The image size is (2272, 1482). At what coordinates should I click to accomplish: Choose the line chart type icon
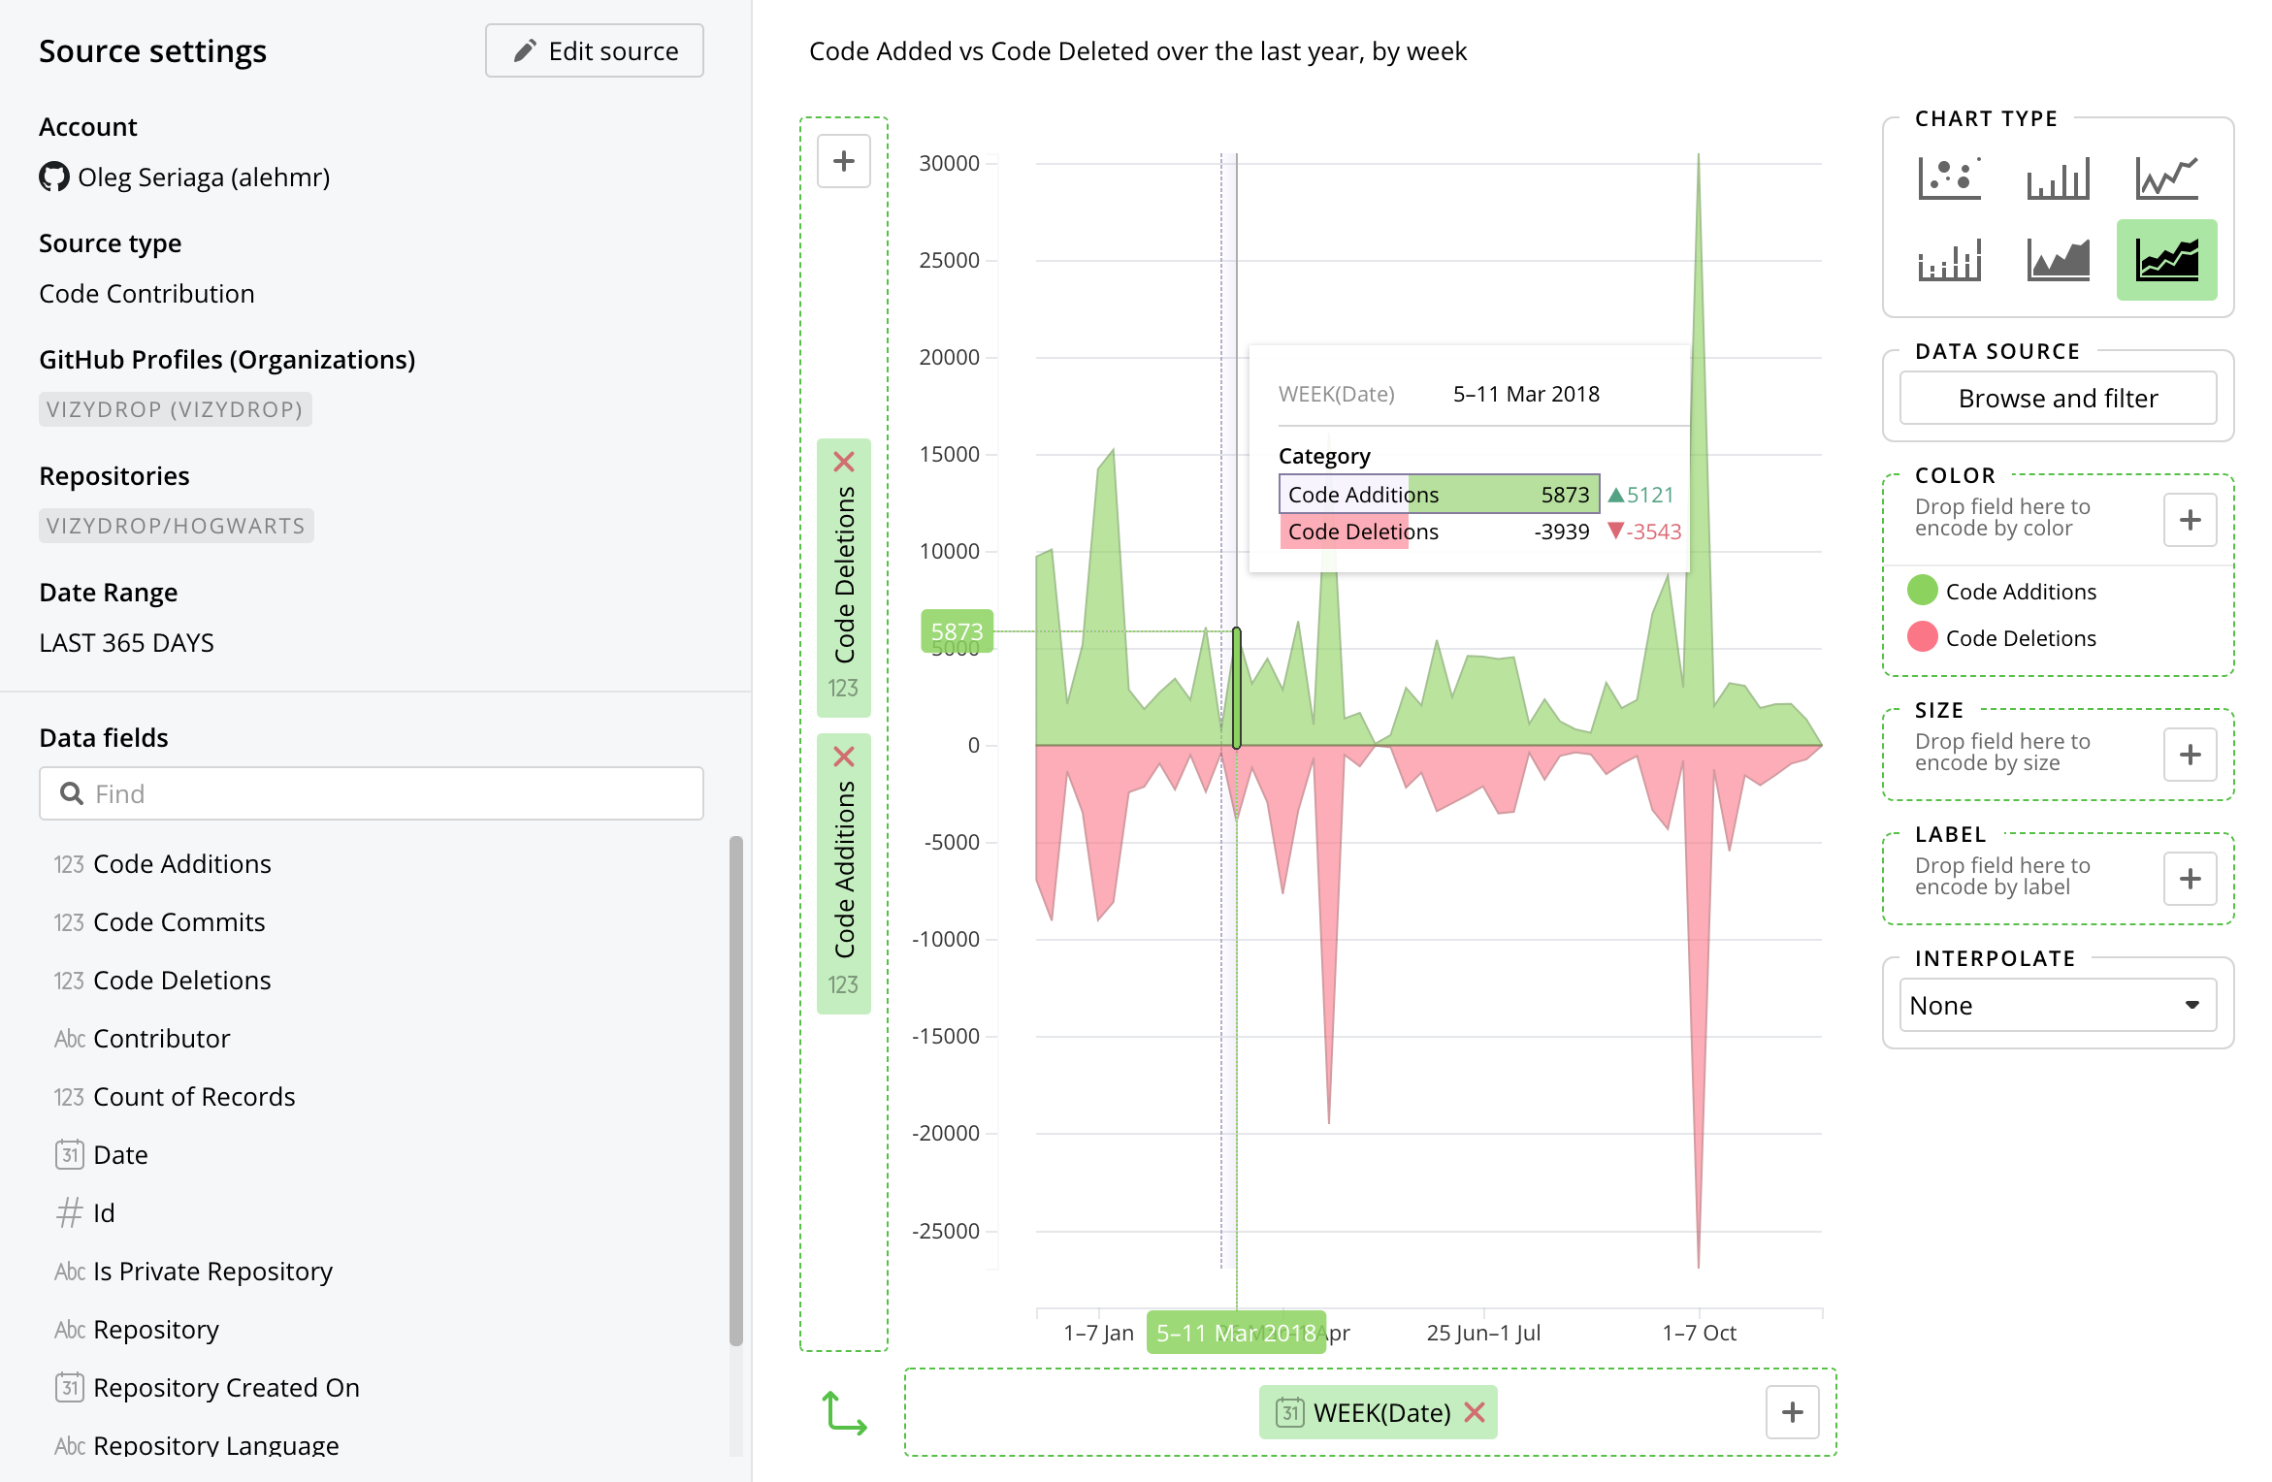pyautogui.click(x=2166, y=178)
